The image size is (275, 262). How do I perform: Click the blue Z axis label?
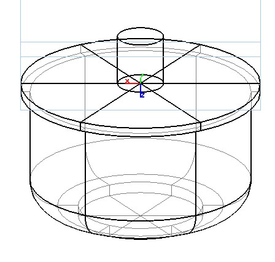pyautogui.click(x=142, y=95)
